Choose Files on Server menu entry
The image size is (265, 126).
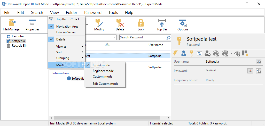66,32
